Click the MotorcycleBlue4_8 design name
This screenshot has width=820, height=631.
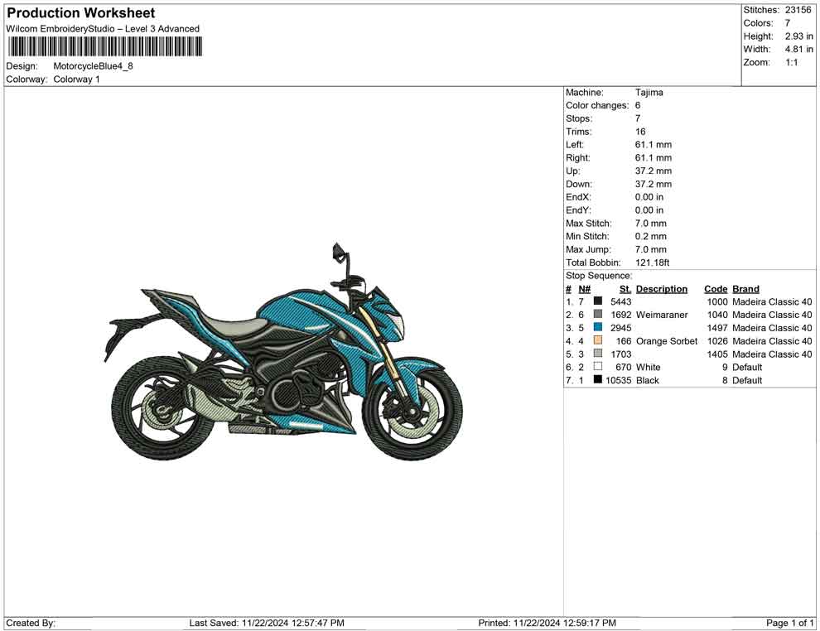94,65
